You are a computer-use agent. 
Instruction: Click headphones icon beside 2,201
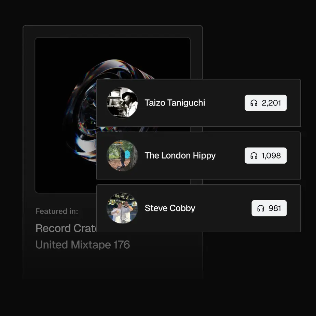coord(254,103)
